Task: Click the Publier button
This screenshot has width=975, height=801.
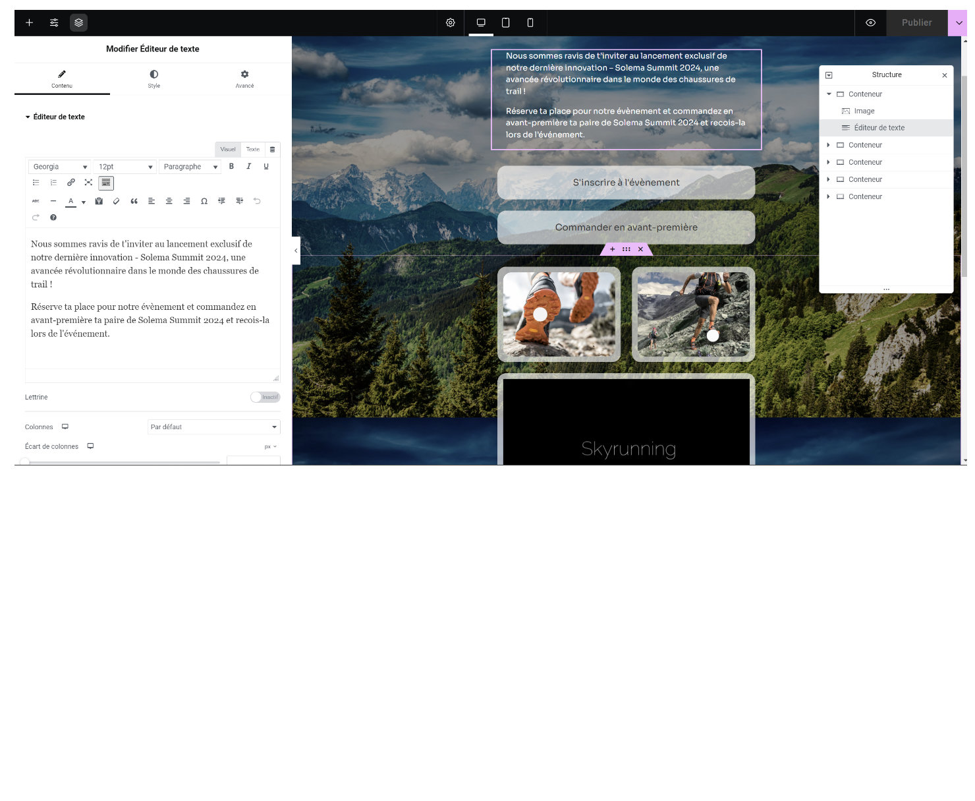Action: (917, 22)
